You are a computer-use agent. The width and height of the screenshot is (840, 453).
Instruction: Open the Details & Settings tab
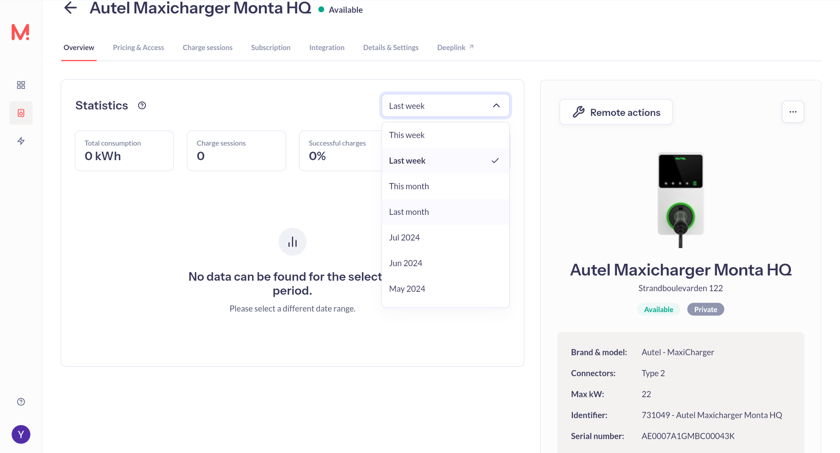point(391,47)
